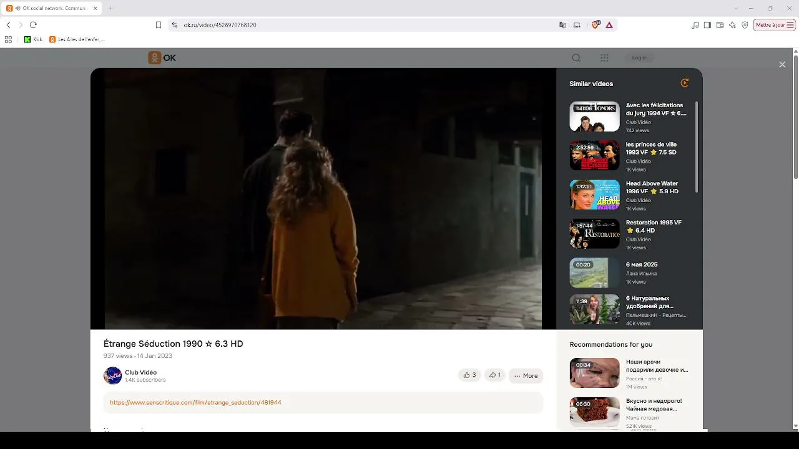Toggle the browser sidebar panel
This screenshot has width=799, height=449.
point(707,25)
